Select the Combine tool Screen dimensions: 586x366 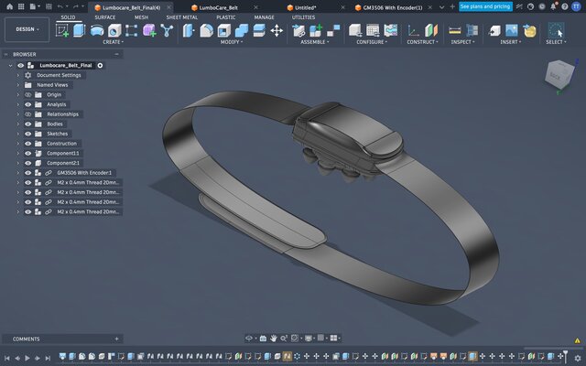click(242, 30)
